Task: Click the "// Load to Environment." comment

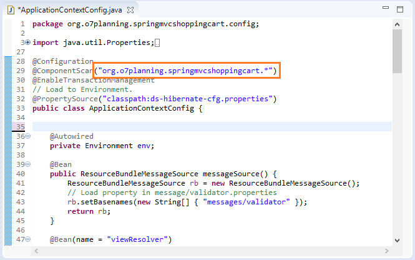Action: pyautogui.click(x=82, y=89)
